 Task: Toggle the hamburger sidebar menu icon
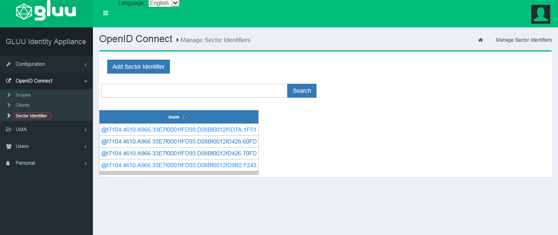click(106, 13)
